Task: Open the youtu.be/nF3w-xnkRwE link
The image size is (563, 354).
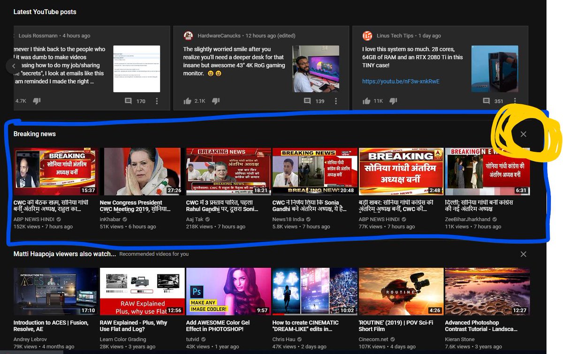Action: 401,81
